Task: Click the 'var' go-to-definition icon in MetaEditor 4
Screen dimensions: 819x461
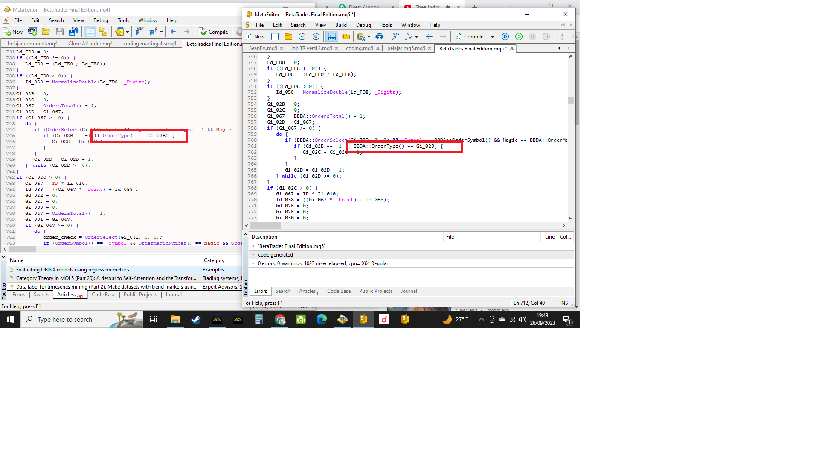Action: pyautogui.click(x=139, y=32)
